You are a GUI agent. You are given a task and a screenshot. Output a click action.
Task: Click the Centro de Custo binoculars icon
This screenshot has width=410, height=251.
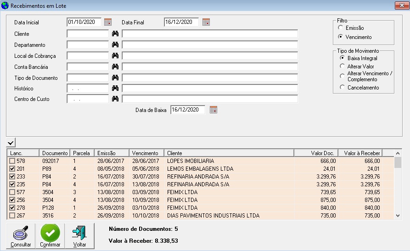click(x=115, y=99)
